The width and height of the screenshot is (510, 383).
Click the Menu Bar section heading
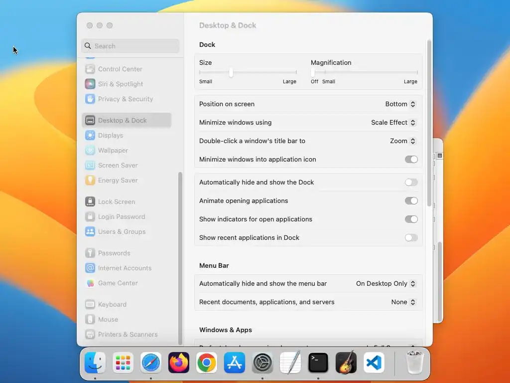[x=214, y=266]
